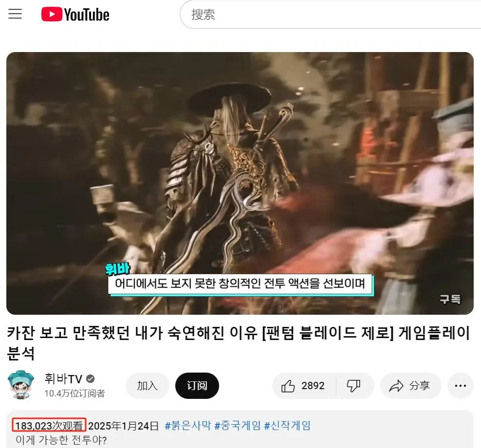The width and height of the screenshot is (481, 448).
Task: Expand description text 이게 가능한 전투야?
Action: (61, 440)
